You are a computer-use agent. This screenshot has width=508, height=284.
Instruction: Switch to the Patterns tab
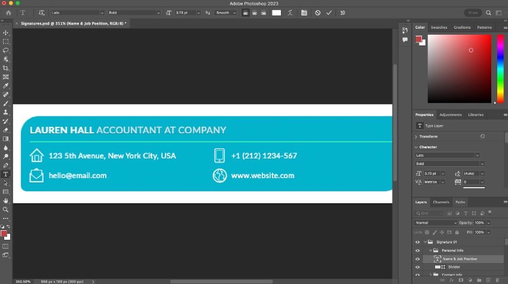point(484,28)
